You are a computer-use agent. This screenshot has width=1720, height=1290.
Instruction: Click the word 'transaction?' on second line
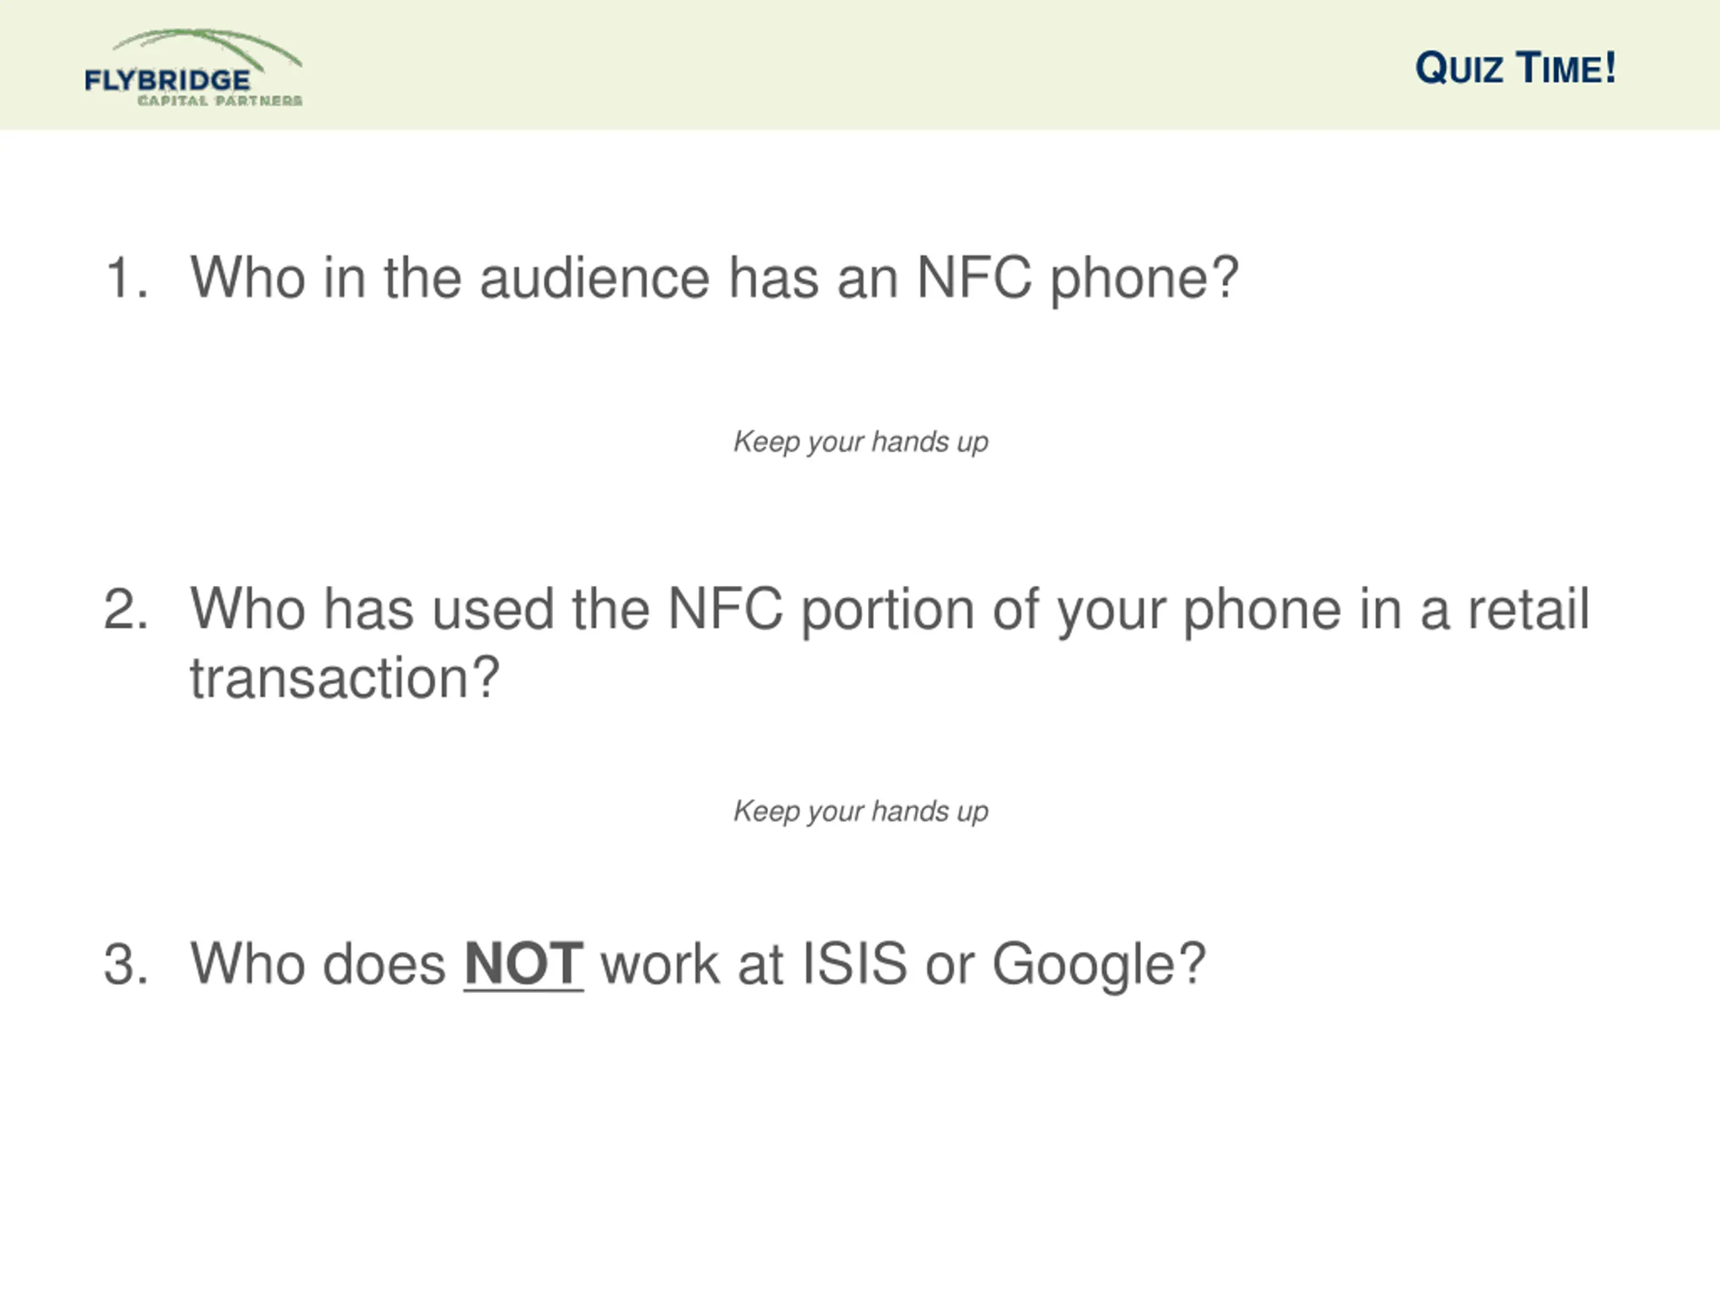point(344,677)
